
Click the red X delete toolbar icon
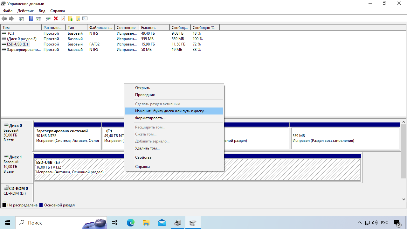coord(56,19)
